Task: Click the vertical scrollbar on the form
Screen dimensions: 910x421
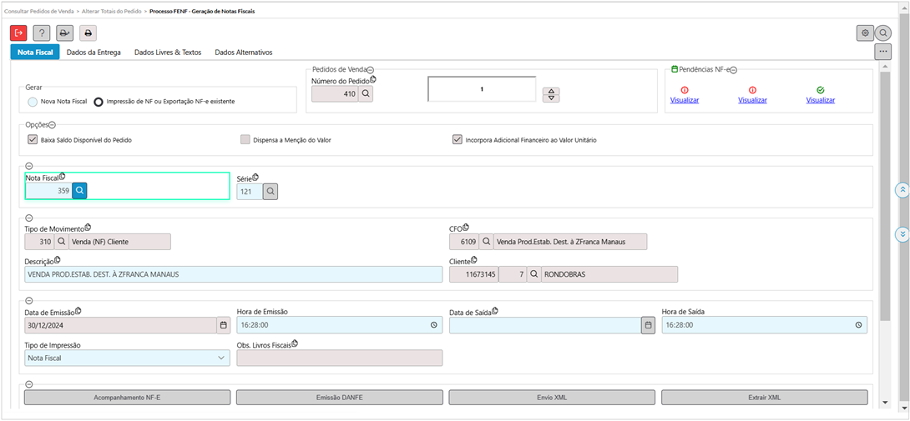Action: [x=885, y=208]
